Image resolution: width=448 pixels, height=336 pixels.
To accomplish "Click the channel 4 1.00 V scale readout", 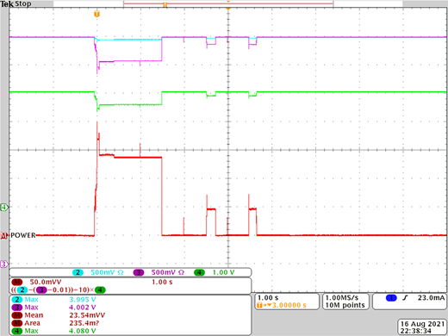I will tap(223, 272).
